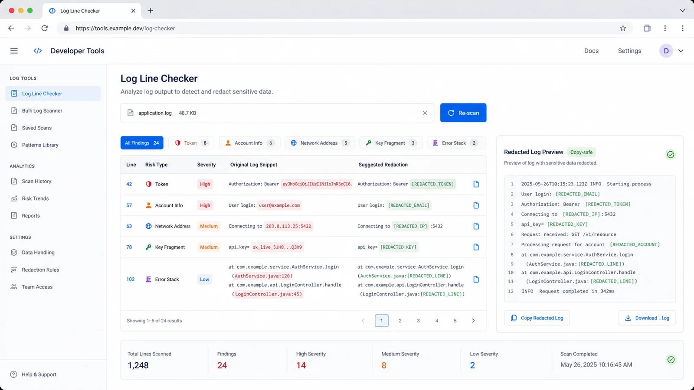Open browser side panel icon
694x390 pixels.
(647, 28)
